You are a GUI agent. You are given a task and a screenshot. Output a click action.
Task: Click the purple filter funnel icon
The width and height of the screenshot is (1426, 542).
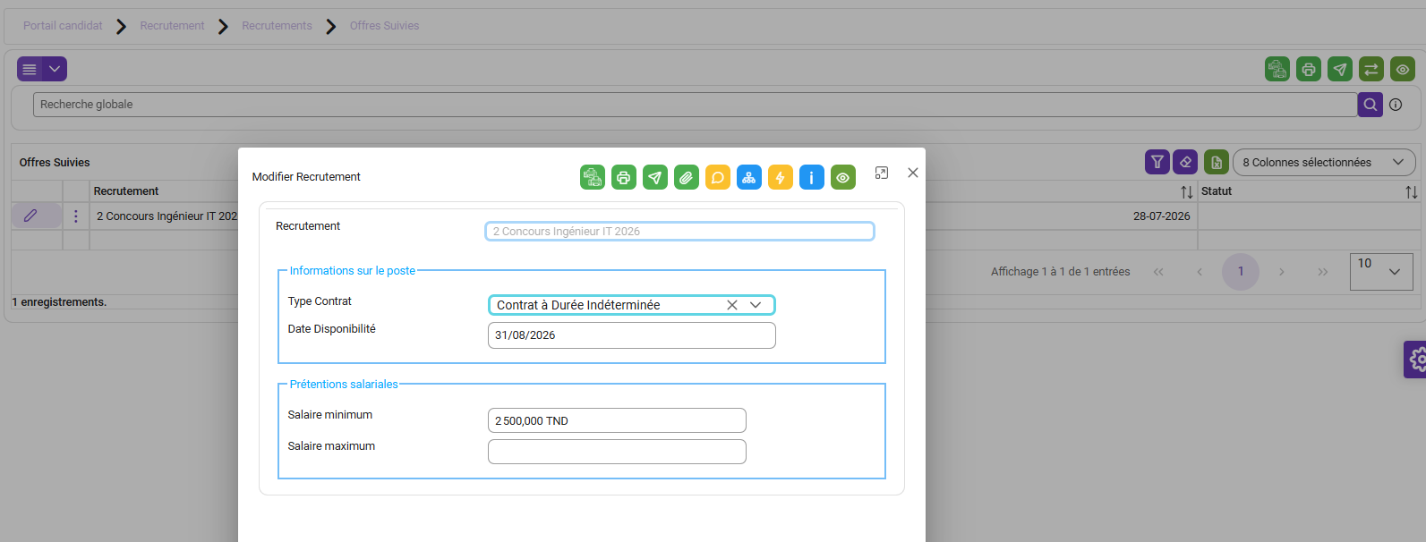click(1157, 162)
